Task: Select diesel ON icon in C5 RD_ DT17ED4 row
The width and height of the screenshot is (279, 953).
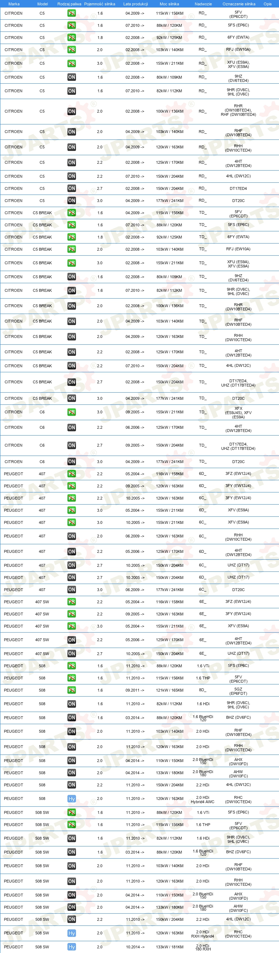Action: (x=72, y=188)
